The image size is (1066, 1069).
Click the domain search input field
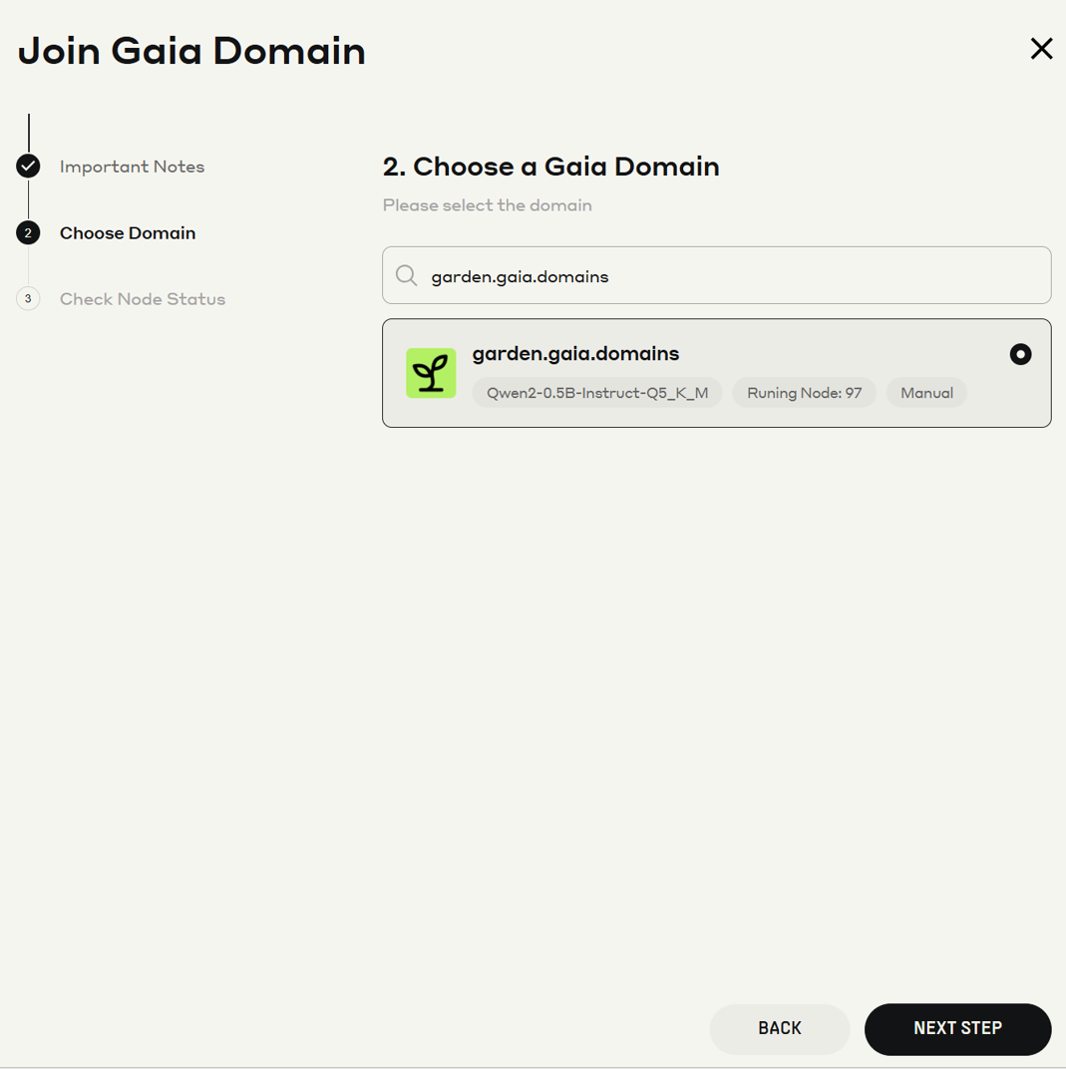716,275
